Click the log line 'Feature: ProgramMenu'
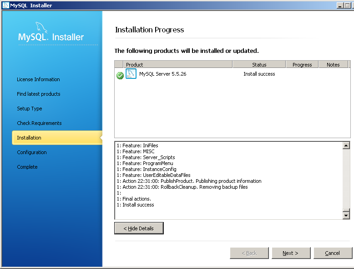This screenshot has width=354, height=269. click(x=145, y=163)
